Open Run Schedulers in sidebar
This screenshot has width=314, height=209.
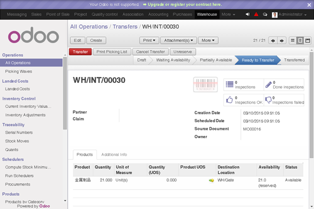[20, 176]
